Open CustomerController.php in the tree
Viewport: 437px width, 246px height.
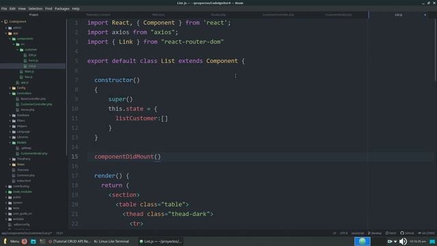(x=36, y=105)
